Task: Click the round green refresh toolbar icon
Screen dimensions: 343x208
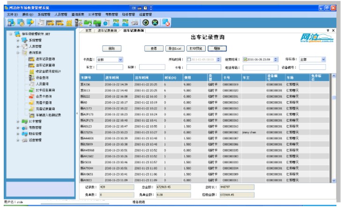Action: click(x=145, y=22)
